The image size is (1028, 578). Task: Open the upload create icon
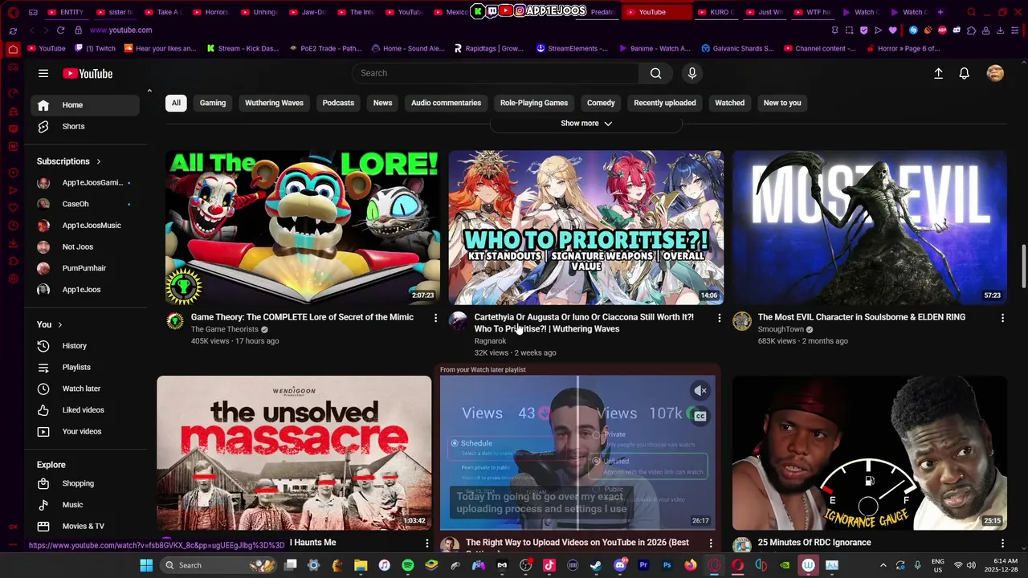click(x=938, y=73)
